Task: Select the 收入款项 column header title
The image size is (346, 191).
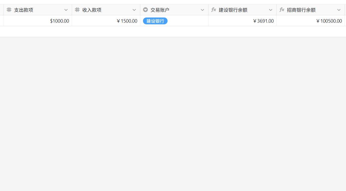Action: pyautogui.click(x=92, y=10)
